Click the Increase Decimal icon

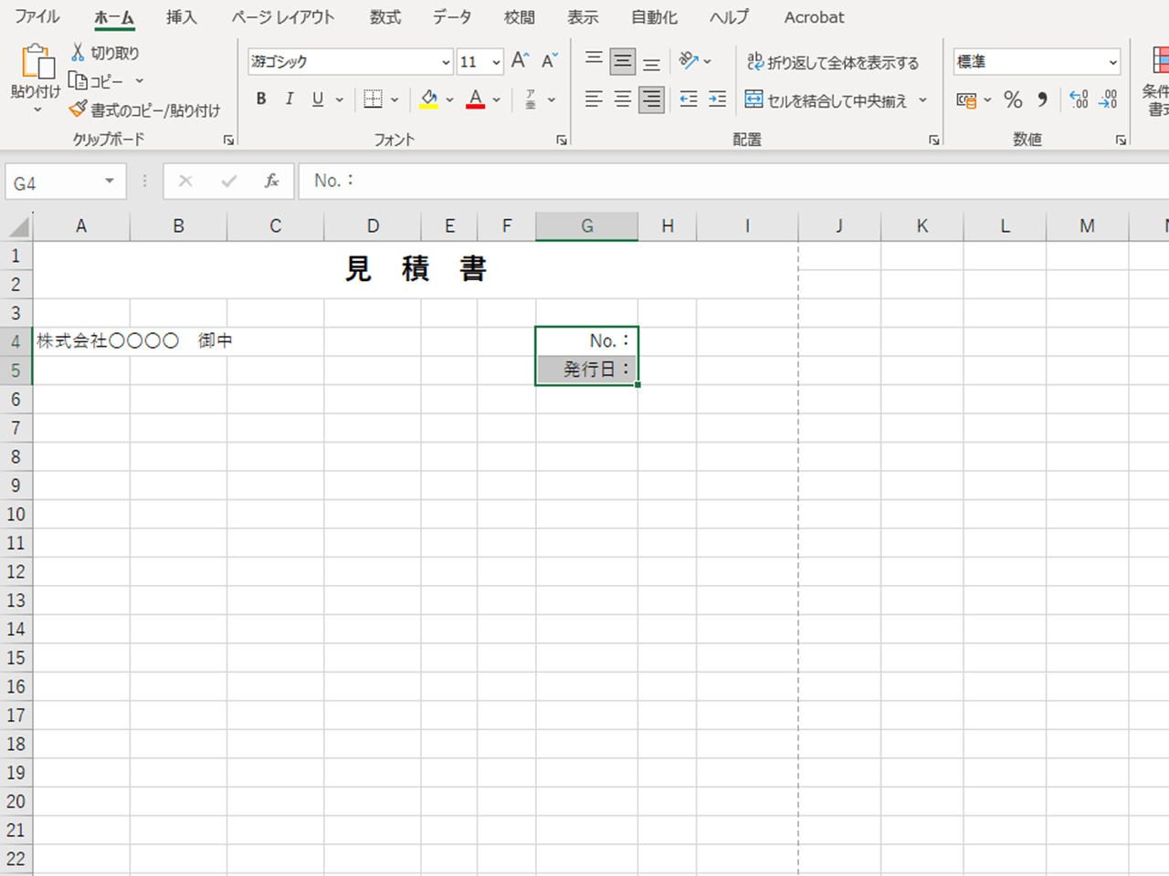(x=1079, y=99)
